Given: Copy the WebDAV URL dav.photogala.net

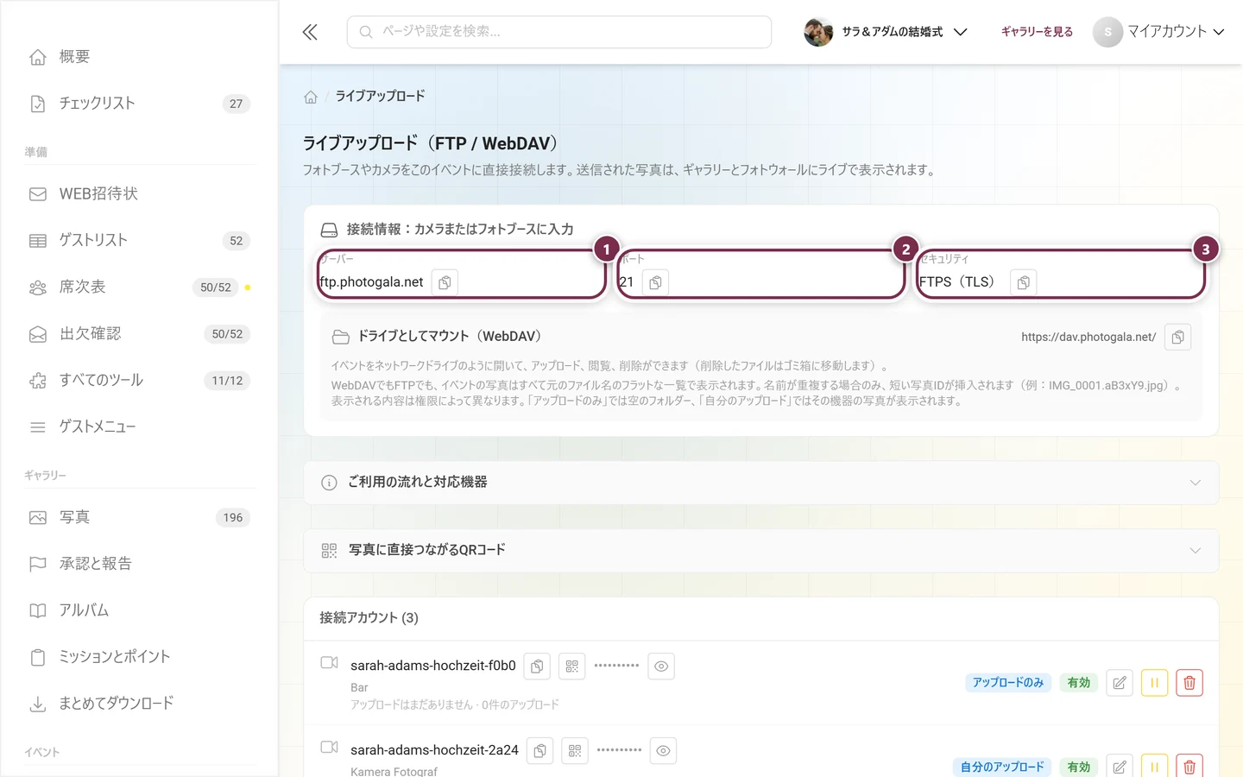Looking at the screenshot, I should coord(1177,337).
